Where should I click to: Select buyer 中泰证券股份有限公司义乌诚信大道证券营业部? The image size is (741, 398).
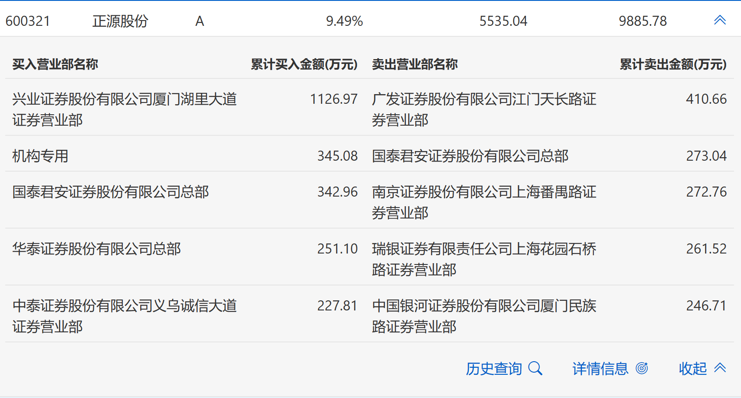[x=124, y=316]
